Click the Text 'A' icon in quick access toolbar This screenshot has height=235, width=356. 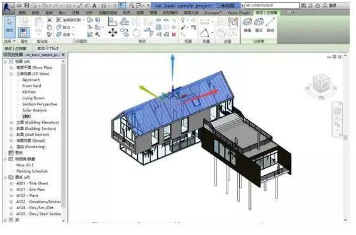(x=94, y=6)
